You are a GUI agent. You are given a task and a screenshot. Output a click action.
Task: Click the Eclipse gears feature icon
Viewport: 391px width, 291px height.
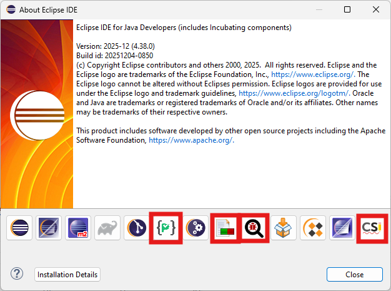[x=195, y=228]
